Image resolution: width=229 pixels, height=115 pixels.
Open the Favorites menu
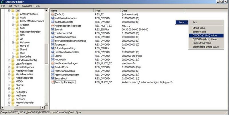click(27, 6)
